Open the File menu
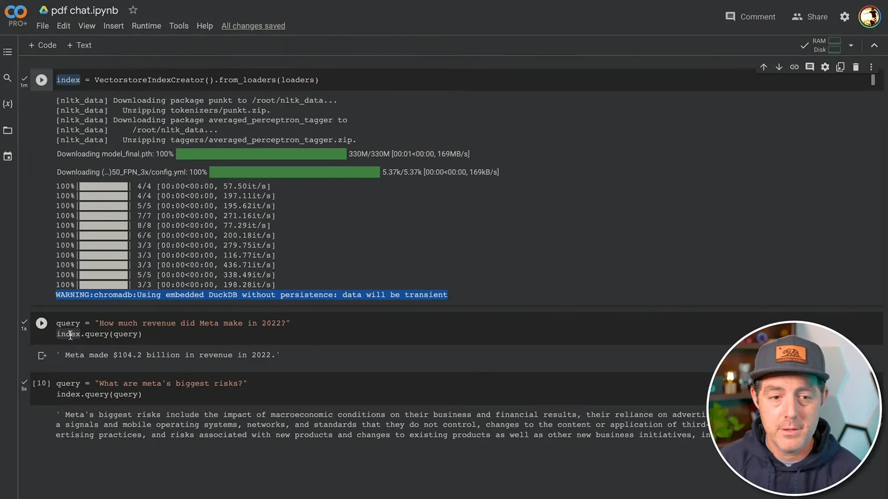The width and height of the screenshot is (888, 499). 43,26
